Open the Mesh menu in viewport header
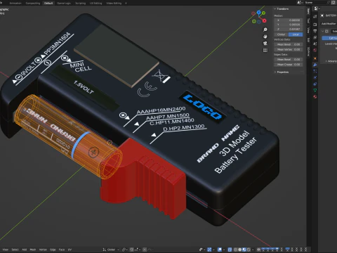The image size is (337, 253). pos(33,249)
